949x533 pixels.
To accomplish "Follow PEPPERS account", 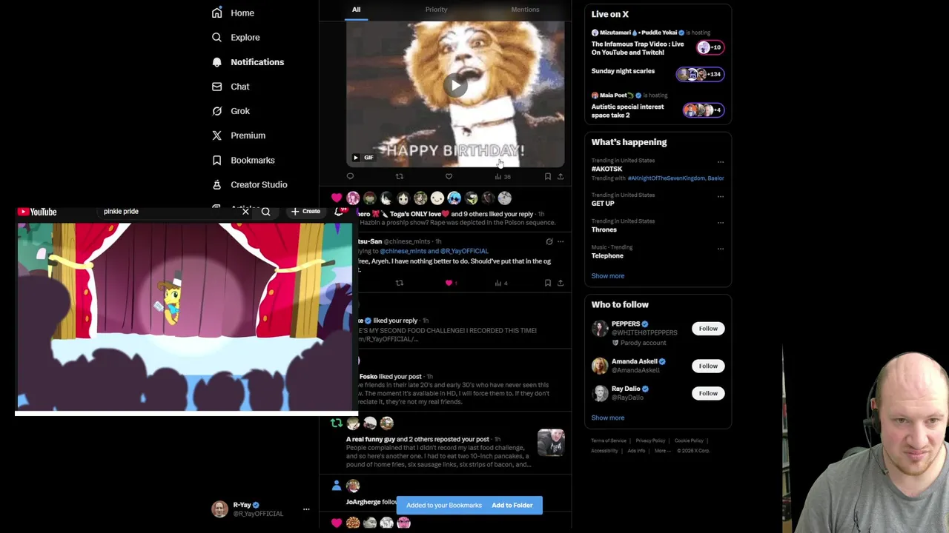I will click(708, 329).
